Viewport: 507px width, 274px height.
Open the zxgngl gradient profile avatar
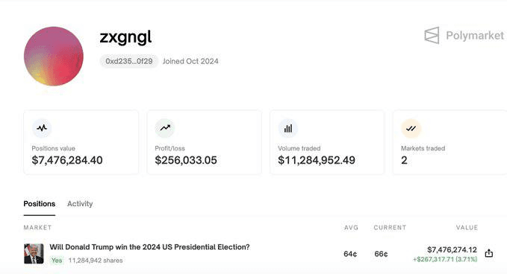click(x=54, y=56)
